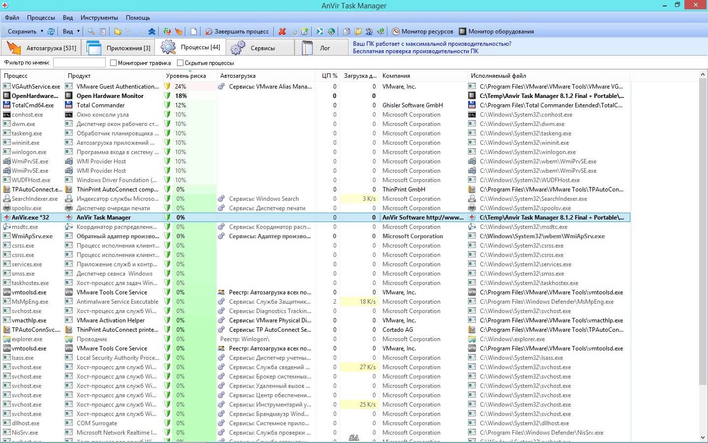Screen dimensions: 708x443
Task: Click the properties sheet icon after the magnifier
Action: point(103,31)
